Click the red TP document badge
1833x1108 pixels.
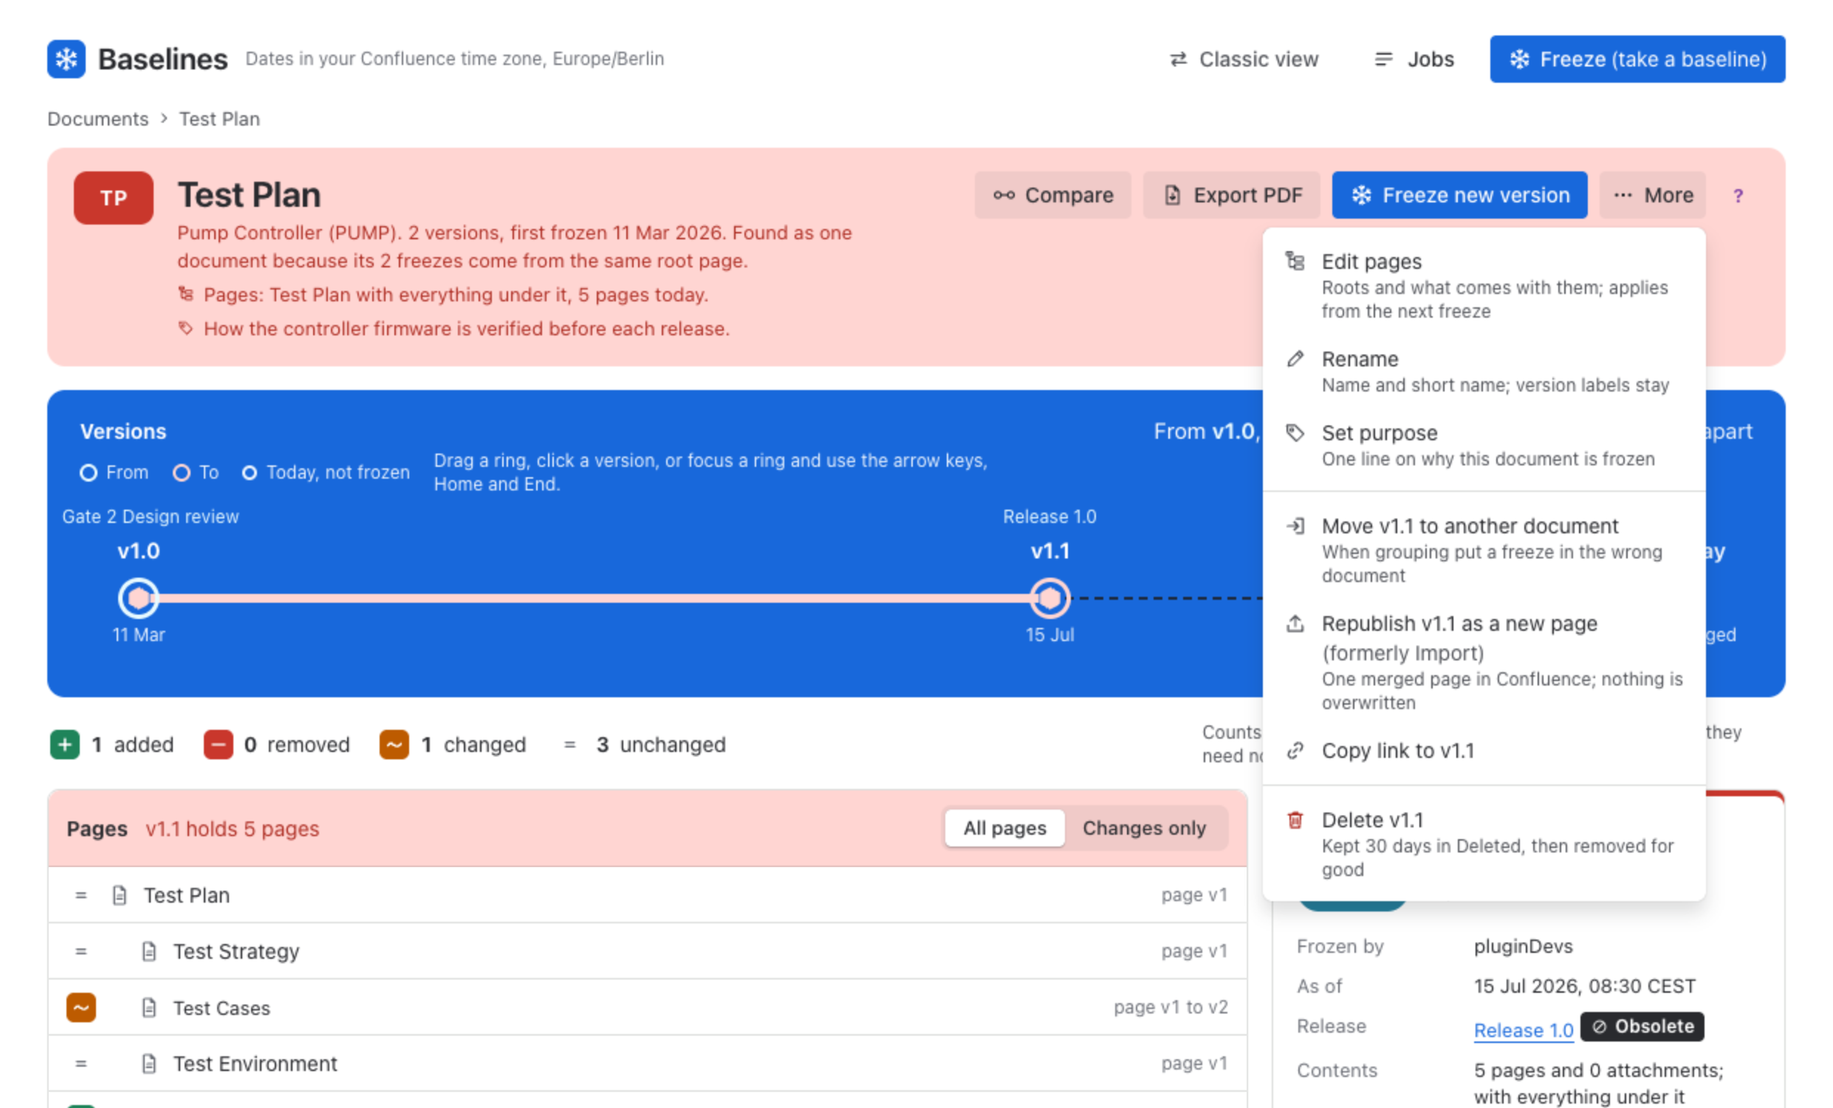point(113,197)
